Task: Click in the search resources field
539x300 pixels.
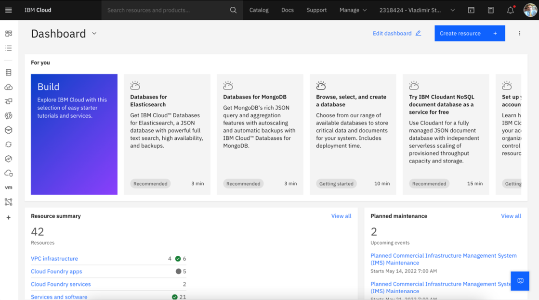Action: (x=165, y=10)
